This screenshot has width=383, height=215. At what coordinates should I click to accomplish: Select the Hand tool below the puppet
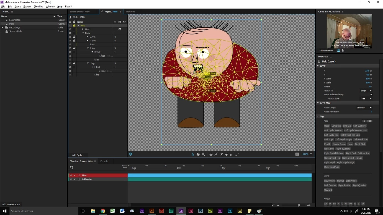[x=198, y=154]
